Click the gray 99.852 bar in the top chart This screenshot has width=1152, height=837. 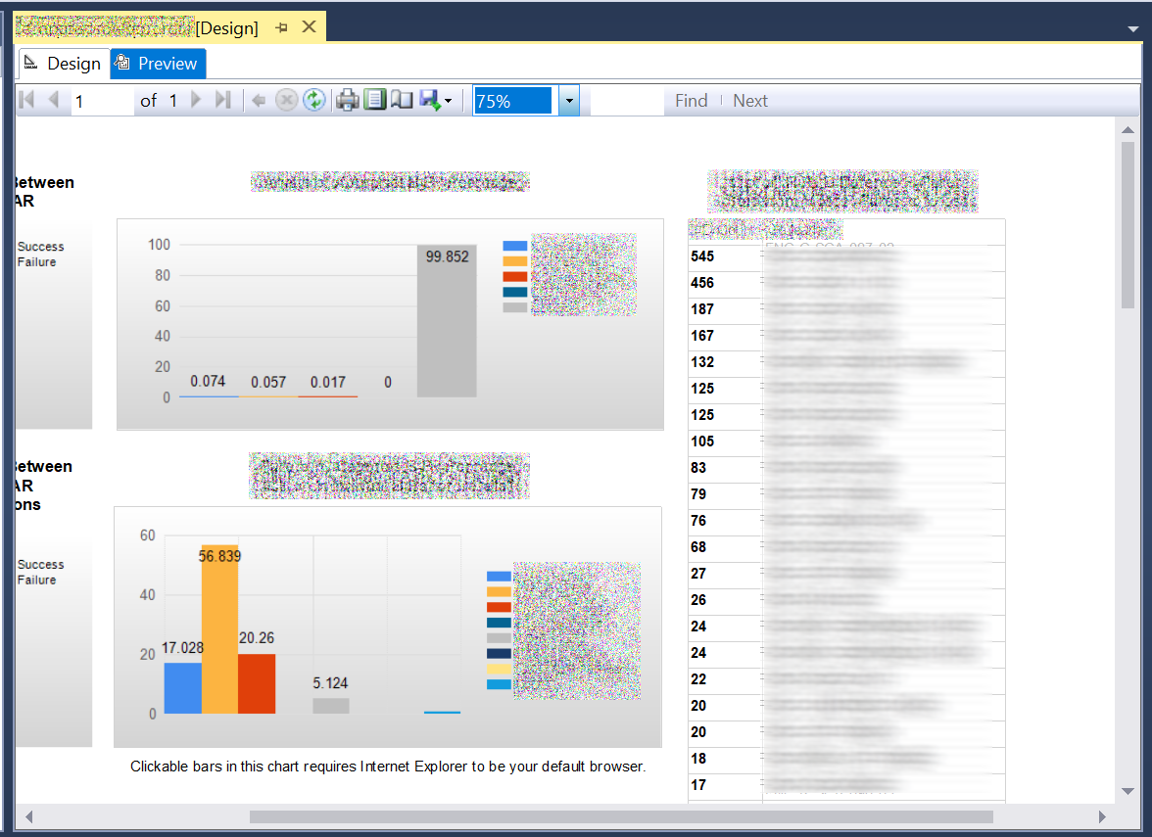pyautogui.click(x=447, y=321)
